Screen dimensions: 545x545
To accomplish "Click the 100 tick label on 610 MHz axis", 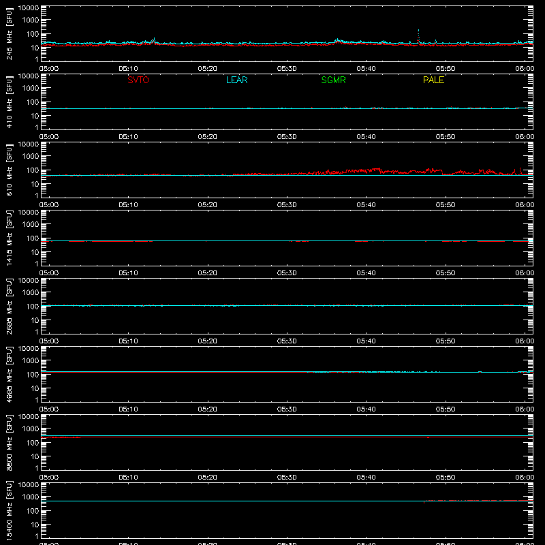I will tap(33, 170).
